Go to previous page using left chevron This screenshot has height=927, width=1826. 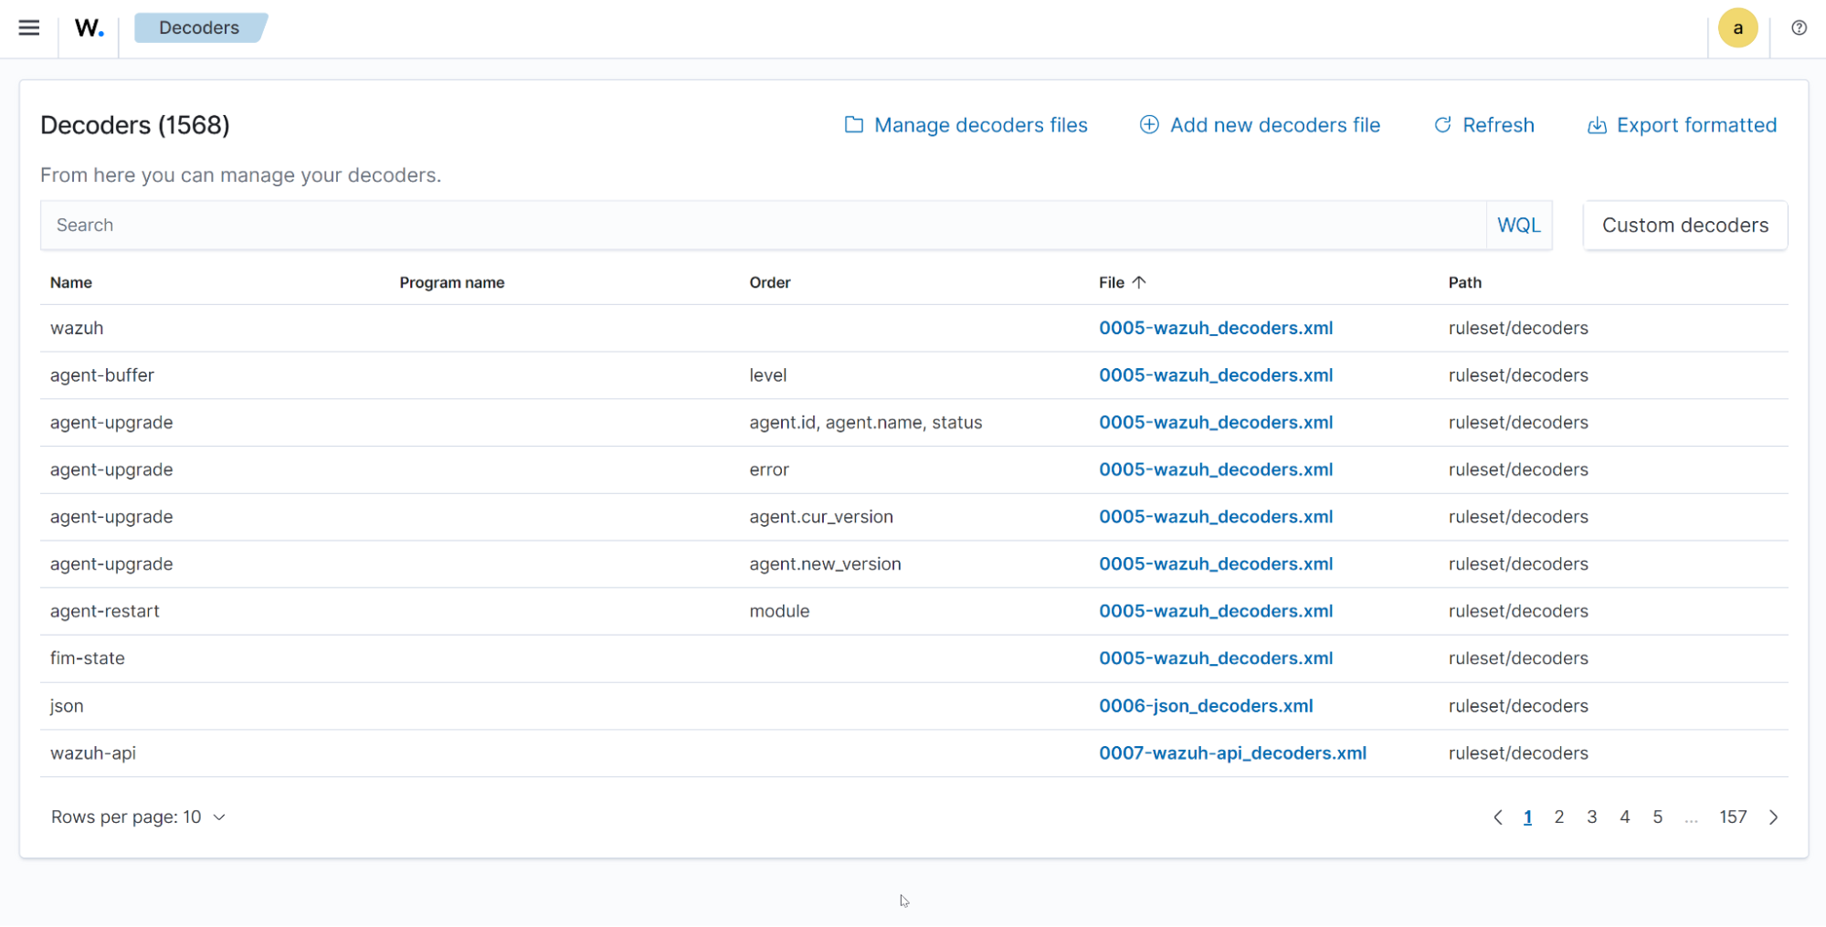1496,816
